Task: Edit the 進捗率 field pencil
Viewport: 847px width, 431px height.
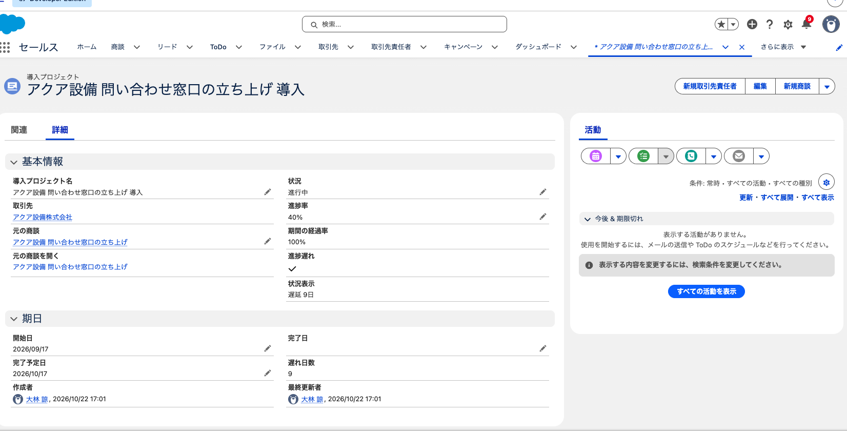Action: 543,217
